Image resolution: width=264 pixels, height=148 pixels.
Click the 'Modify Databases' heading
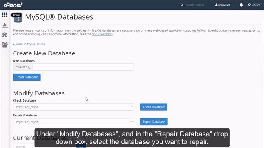(x=39, y=93)
